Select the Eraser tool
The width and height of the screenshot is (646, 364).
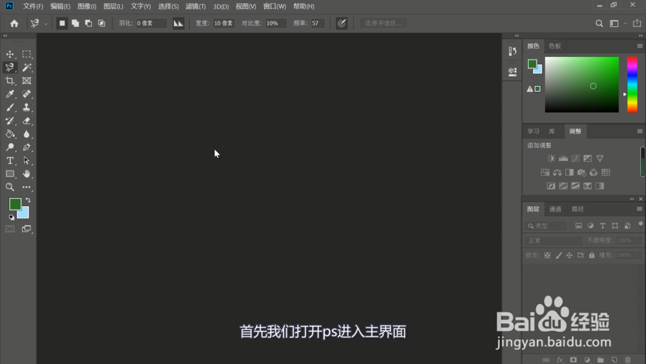pyautogui.click(x=26, y=121)
